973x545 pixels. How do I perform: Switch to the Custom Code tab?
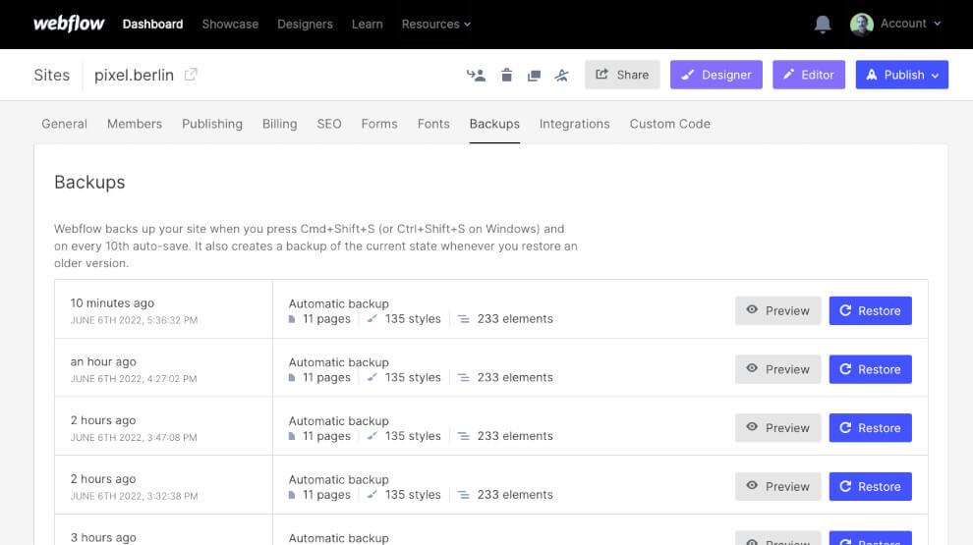click(669, 124)
